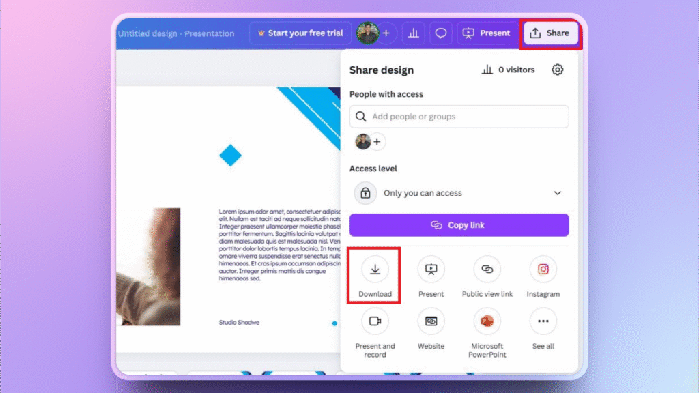Choose the Present and record option
Screen dimensions: 699x393
375,321
